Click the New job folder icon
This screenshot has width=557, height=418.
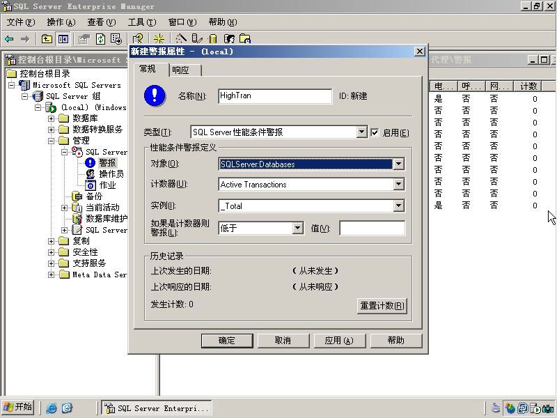[x=245, y=39]
